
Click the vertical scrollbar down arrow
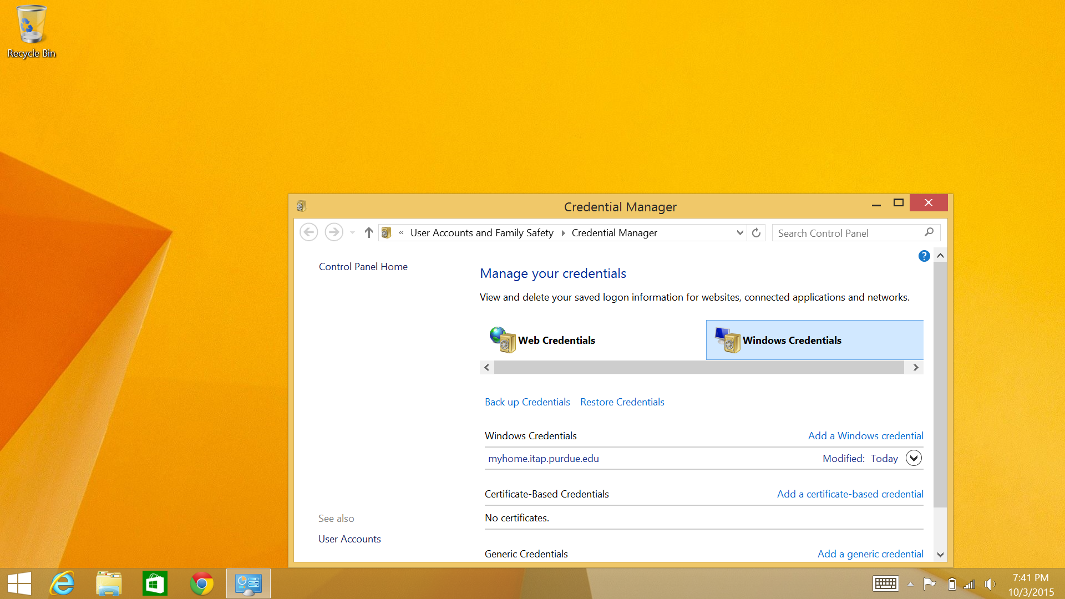click(x=940, y=555)
